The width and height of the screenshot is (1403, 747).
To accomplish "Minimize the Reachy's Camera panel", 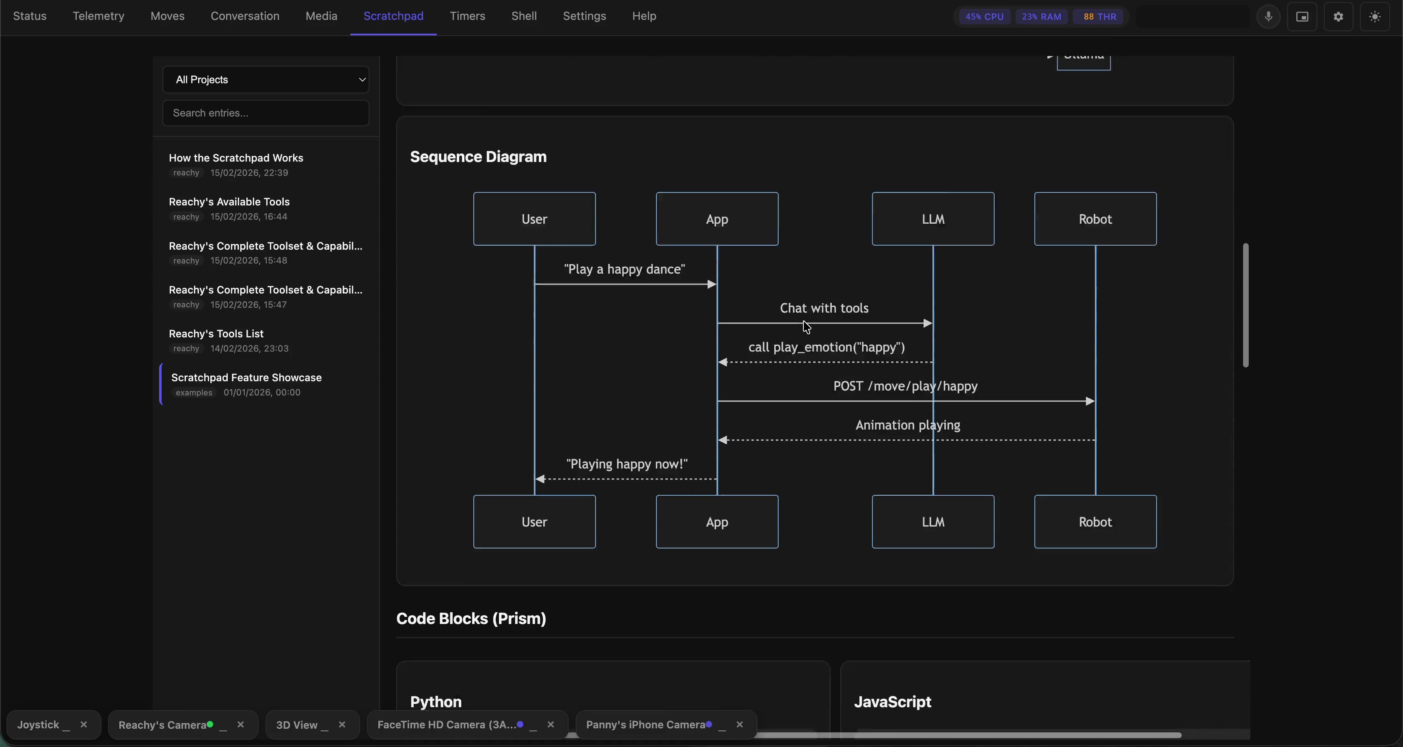I will 223,725.
